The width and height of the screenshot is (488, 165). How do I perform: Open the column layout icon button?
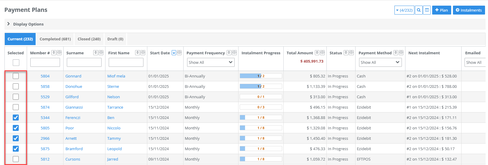[x=427, y=10]
